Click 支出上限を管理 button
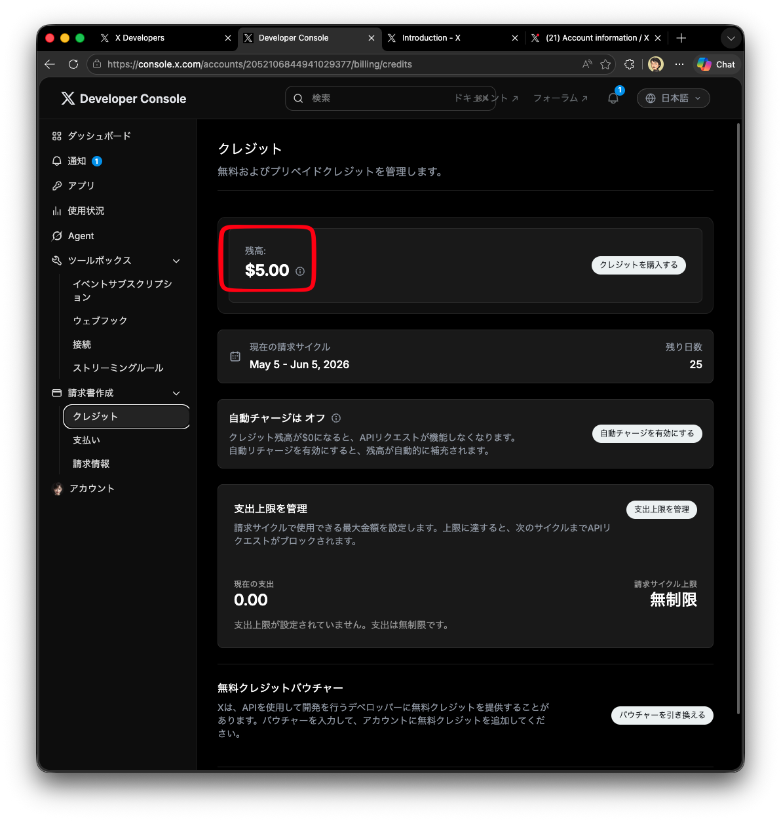This screenshot has width=781, height=821. [x=662, y=510]
